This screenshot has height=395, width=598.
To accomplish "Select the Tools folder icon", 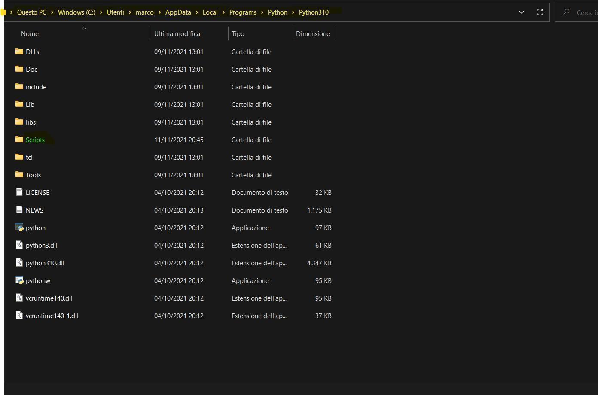I will [19, 174].
